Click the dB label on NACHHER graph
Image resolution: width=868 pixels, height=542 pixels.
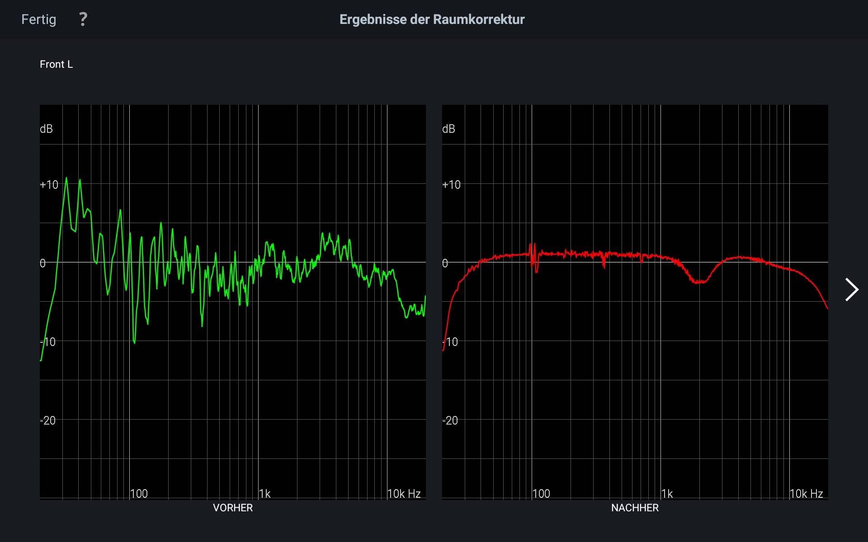click(x=448, y=129)
